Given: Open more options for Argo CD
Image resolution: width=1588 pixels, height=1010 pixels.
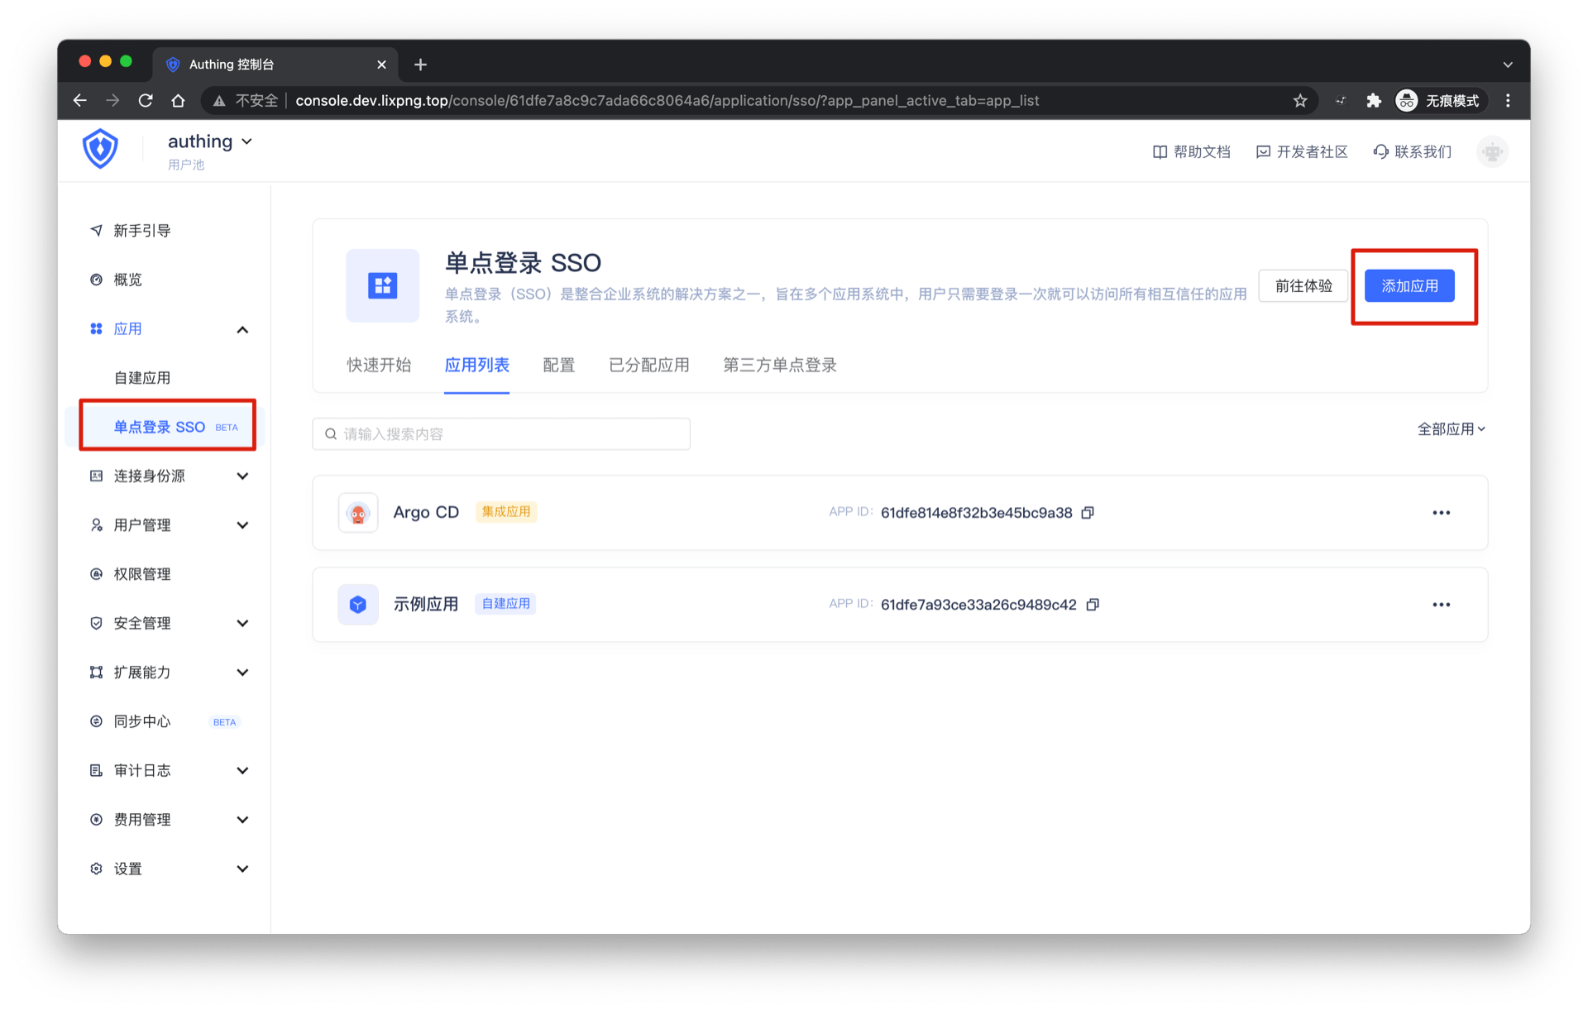Looking at the screenshot, I should 1441,513.
